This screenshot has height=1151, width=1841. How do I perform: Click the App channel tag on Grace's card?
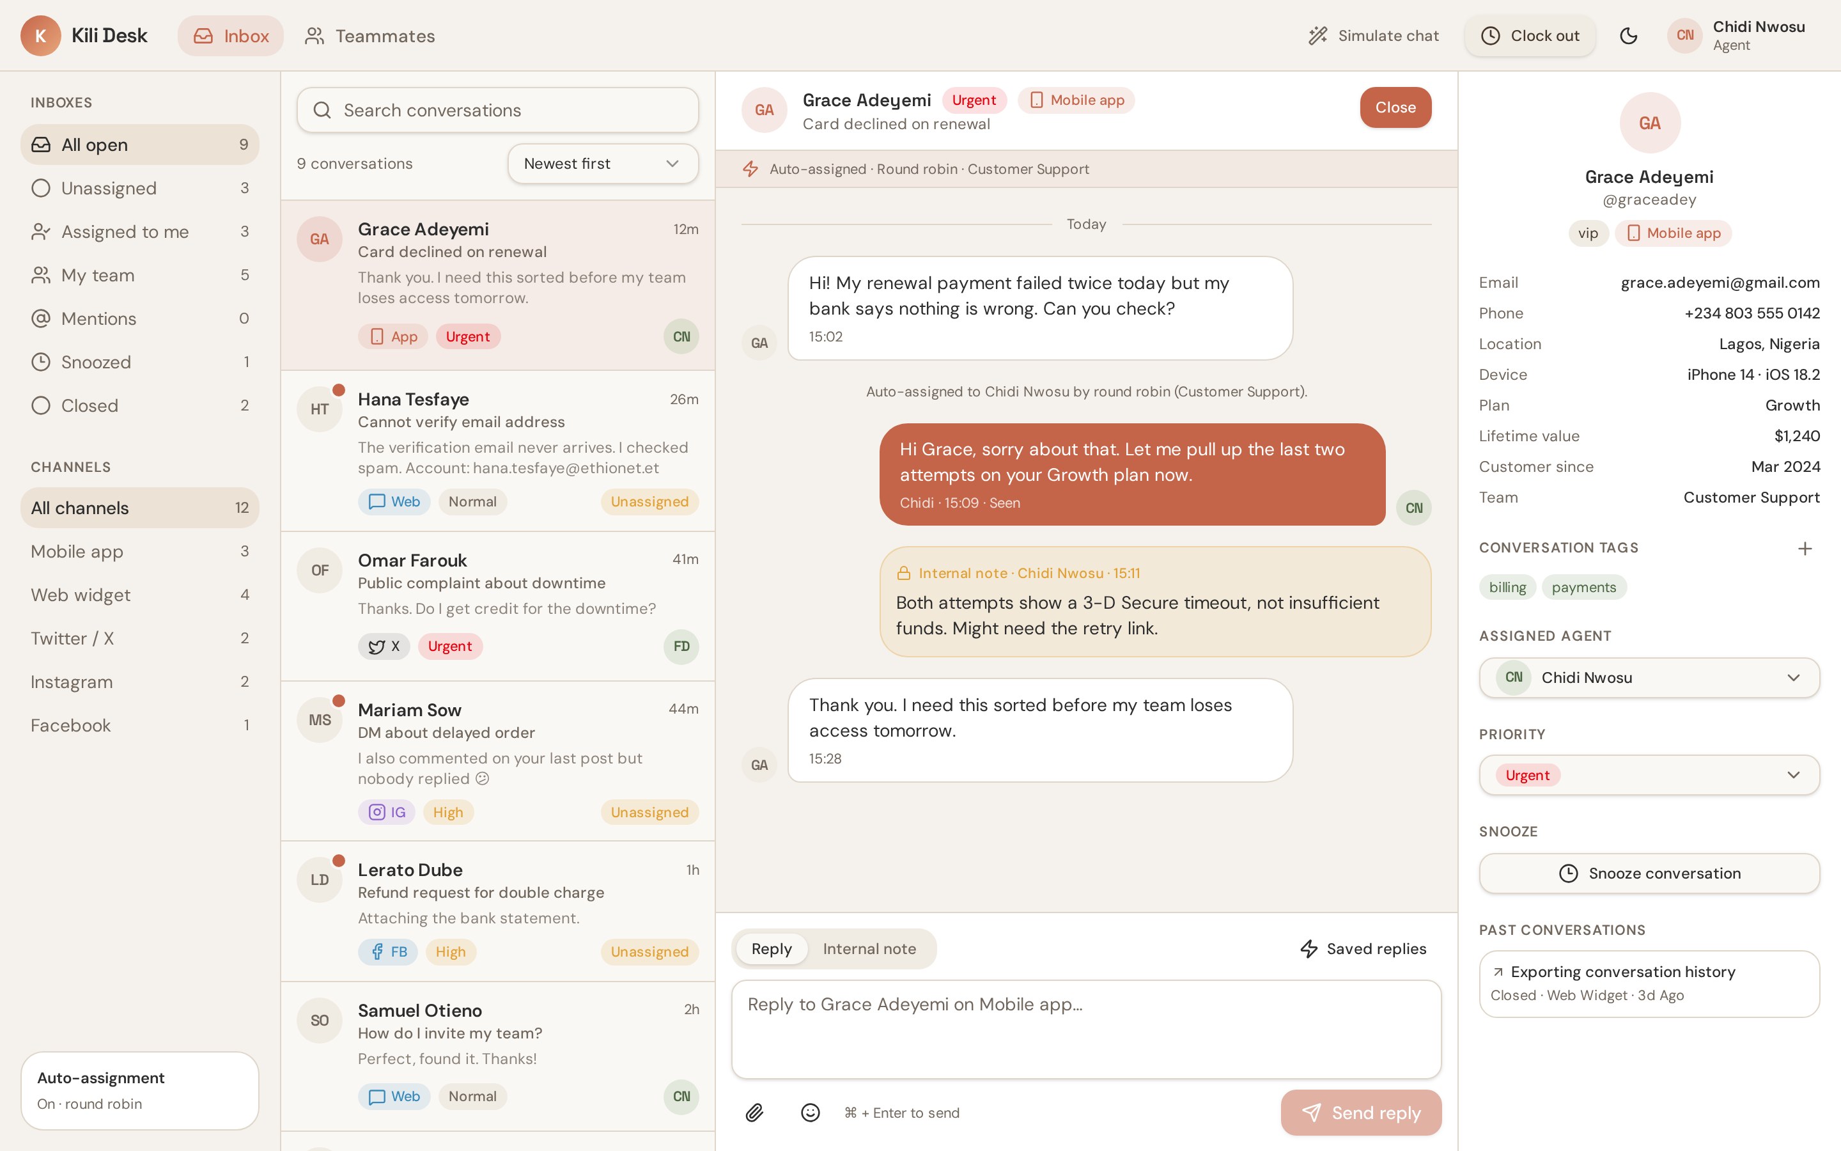click(392, 336)
